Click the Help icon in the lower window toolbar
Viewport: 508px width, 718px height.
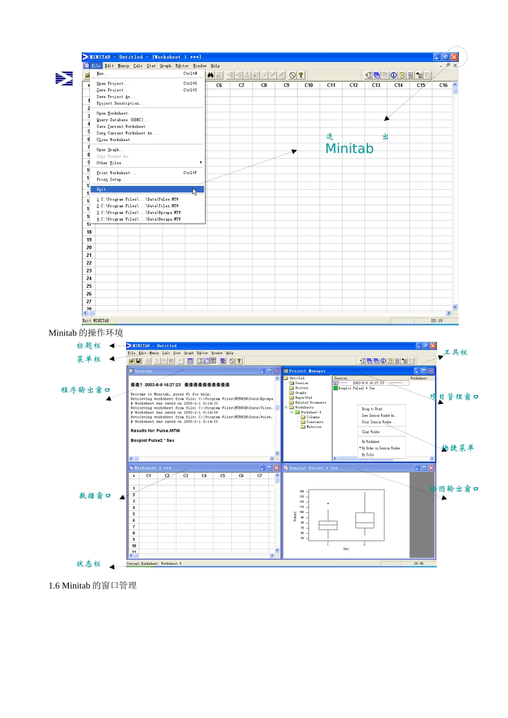(239, 361)
